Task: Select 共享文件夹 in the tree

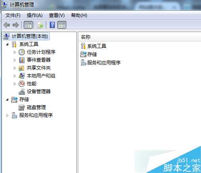Action: tap(39, 68)
